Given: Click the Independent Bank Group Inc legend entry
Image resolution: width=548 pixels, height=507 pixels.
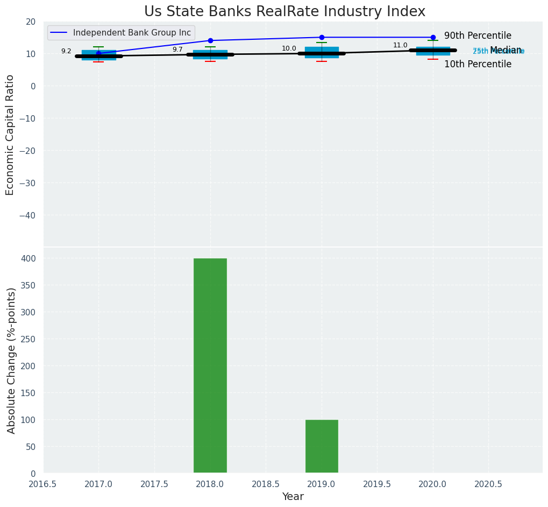Looking at the screenshot, I should point(132,33).
